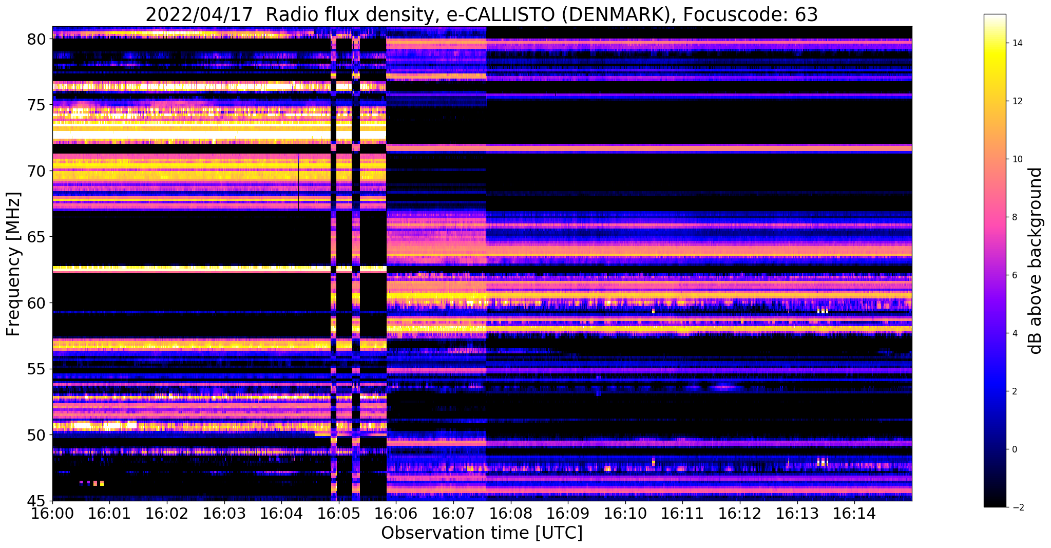The height and width of the screenshot is (548, 1051).
Task: Click the 45 MHz frequency tick label
Action: pos(36,501)
